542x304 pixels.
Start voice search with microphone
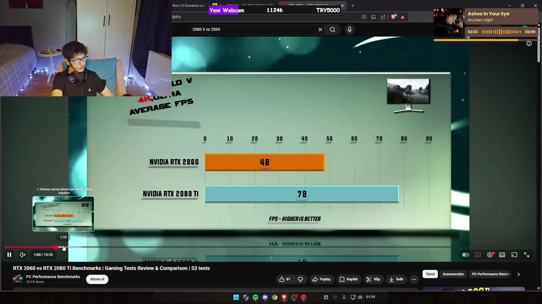click(349, 29)
